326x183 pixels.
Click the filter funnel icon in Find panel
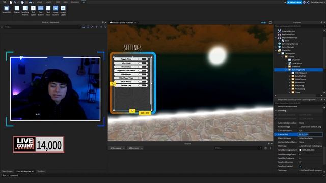105,27
